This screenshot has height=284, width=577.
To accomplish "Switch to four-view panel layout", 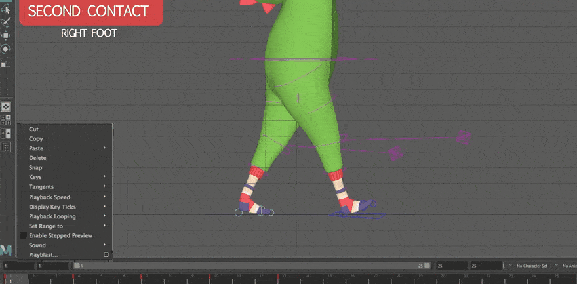I will pyautogui.click(x=6, y=120).
